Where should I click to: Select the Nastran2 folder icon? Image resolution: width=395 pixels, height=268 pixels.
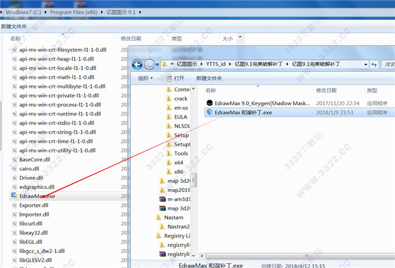[162, 227]
